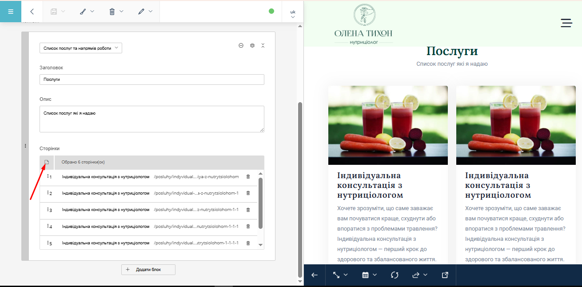Open block settings gear icon
This screenshot has width=582, height=287.
pyautogui.click(x=252, y=45)
